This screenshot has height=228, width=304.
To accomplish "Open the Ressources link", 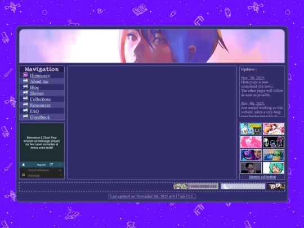I will [x=40, y=105].
